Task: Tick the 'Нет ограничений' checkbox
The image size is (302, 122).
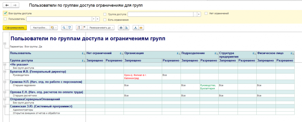Action: (x=206, y=14)
